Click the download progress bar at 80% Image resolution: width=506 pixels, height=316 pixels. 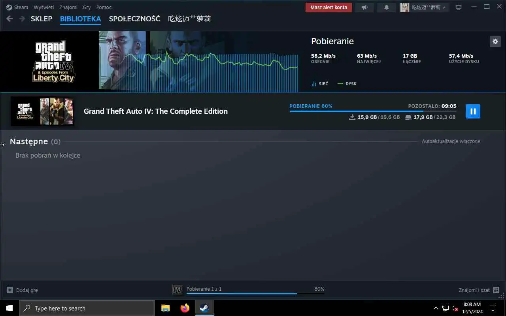[373, 111]
